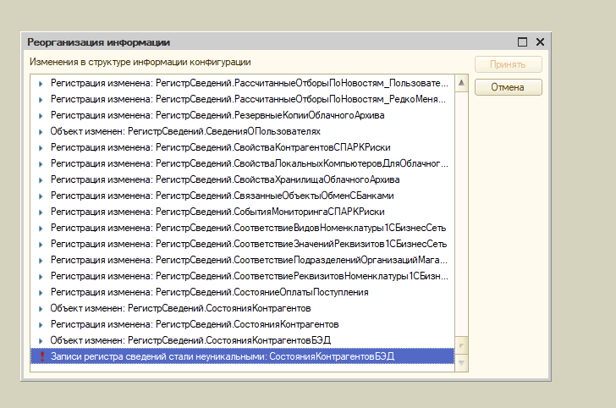Viewport: 616px width, 408px height.
Task: Close the Реорганизация информации dialog
Action: click(540, 41)
